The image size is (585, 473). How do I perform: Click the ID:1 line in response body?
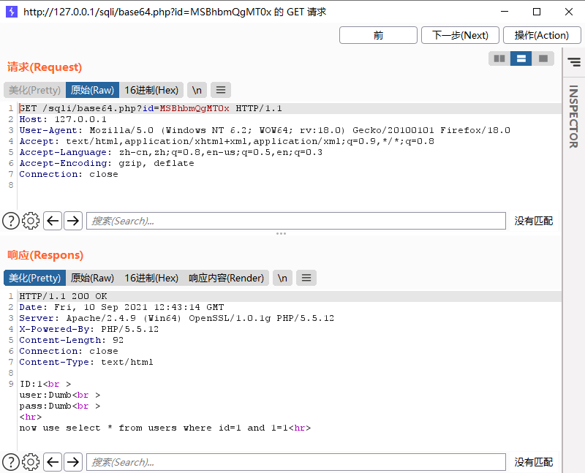pyautogui.click(x=45, y=384)
